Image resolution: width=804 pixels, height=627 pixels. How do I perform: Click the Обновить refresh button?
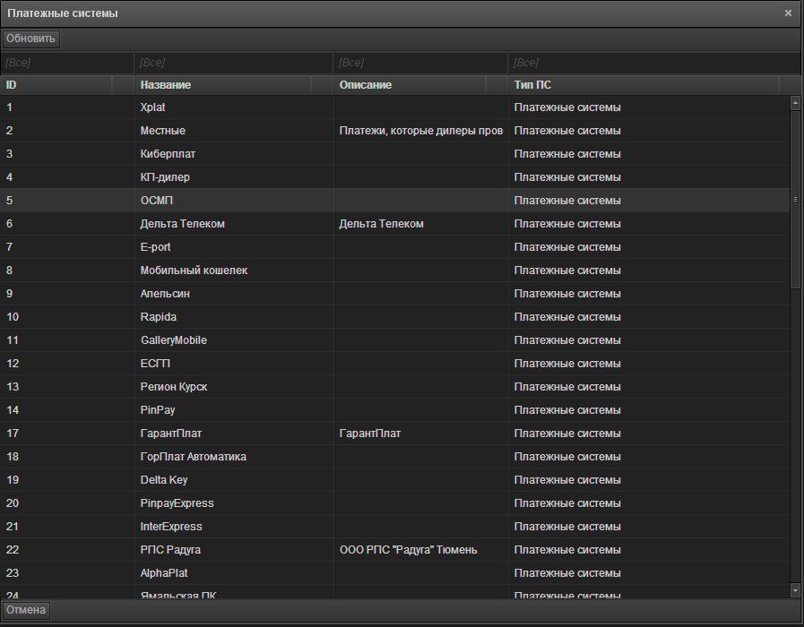[x=30, y=39]
